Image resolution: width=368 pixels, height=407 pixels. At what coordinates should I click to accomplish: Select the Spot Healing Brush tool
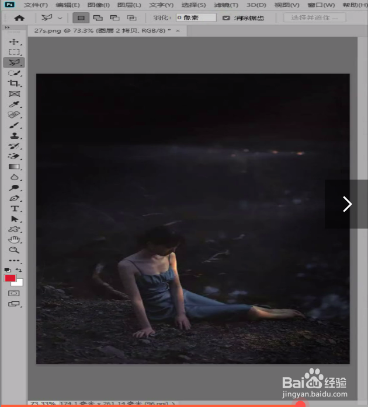coord(14,115)
